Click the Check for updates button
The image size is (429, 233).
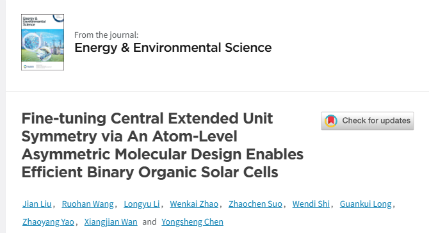367,120
